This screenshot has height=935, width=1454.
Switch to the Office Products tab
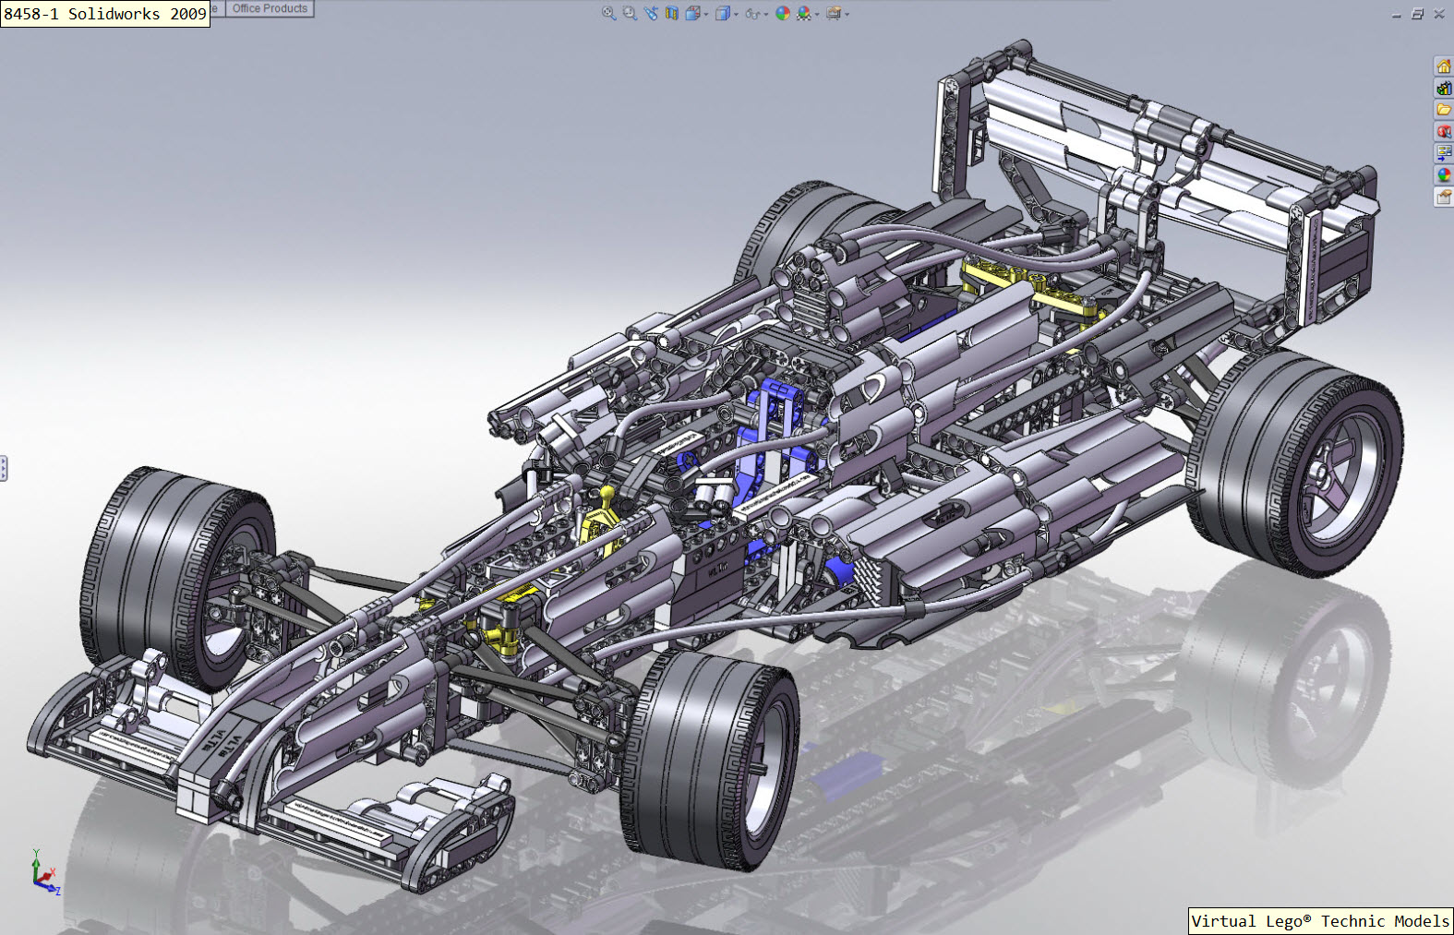(270, 8)
